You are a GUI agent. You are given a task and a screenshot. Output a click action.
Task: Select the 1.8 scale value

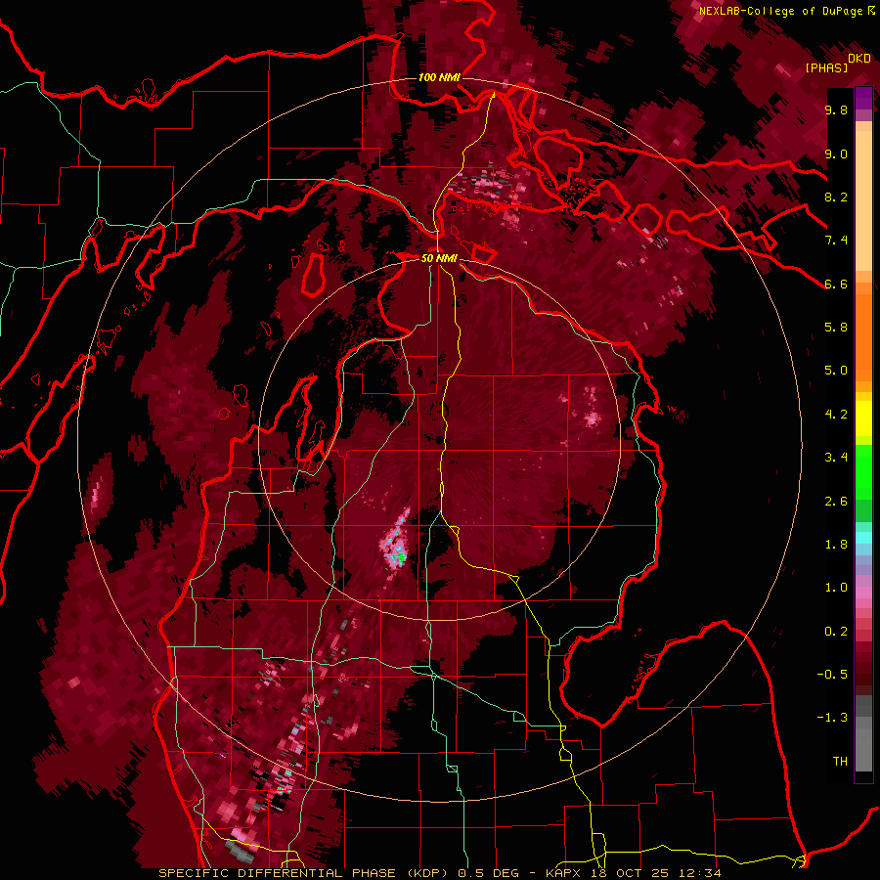click(836, 545)
